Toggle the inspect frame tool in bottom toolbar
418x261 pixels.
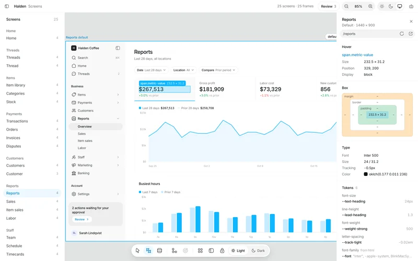click(x=148, y=251)
